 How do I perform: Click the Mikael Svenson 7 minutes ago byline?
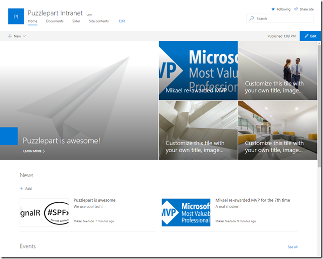point(94,221)
